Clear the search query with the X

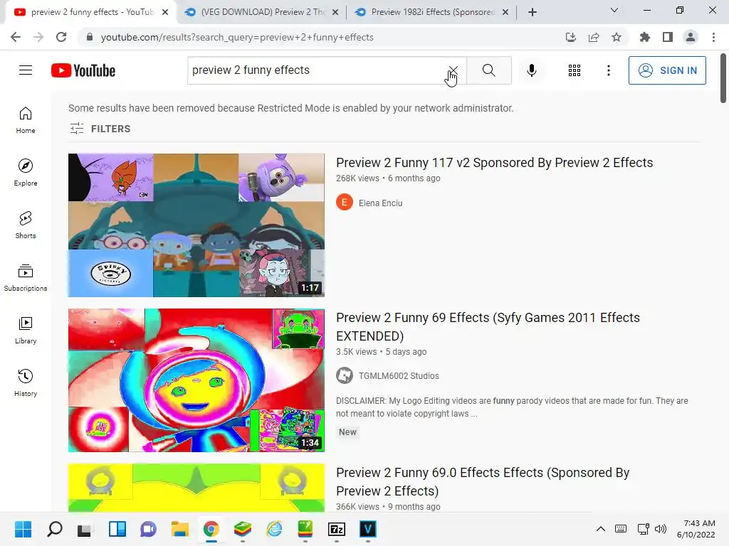click(453, 70)
